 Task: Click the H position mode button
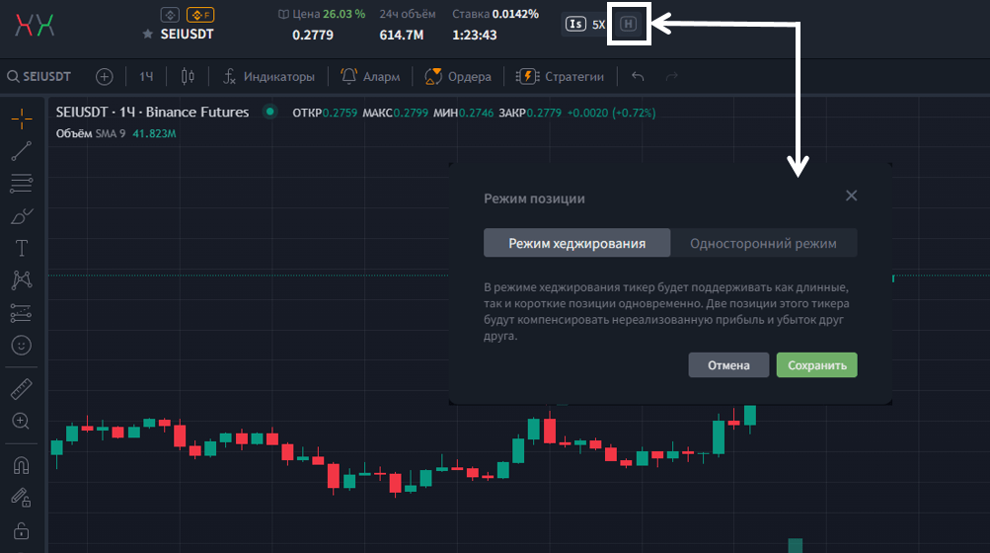(x=628, y=24)
